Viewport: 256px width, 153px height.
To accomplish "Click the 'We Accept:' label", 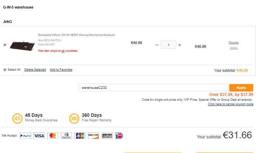I will click(x=10, y=136).
